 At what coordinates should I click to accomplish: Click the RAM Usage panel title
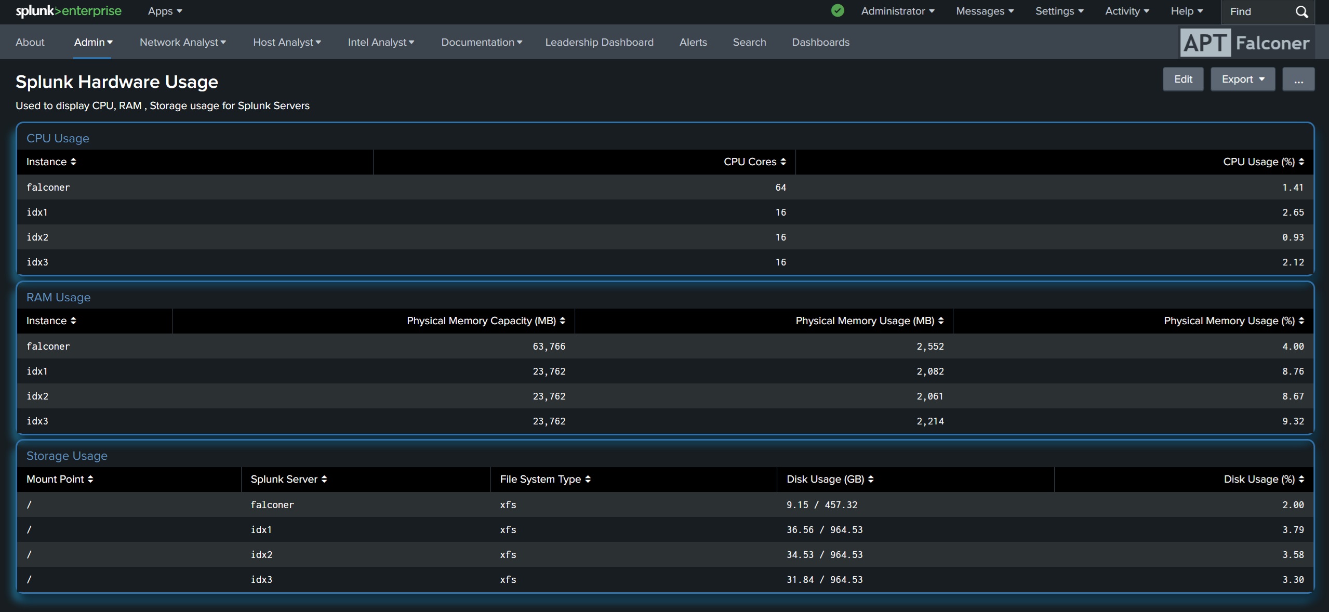click(x=58, y=298)
